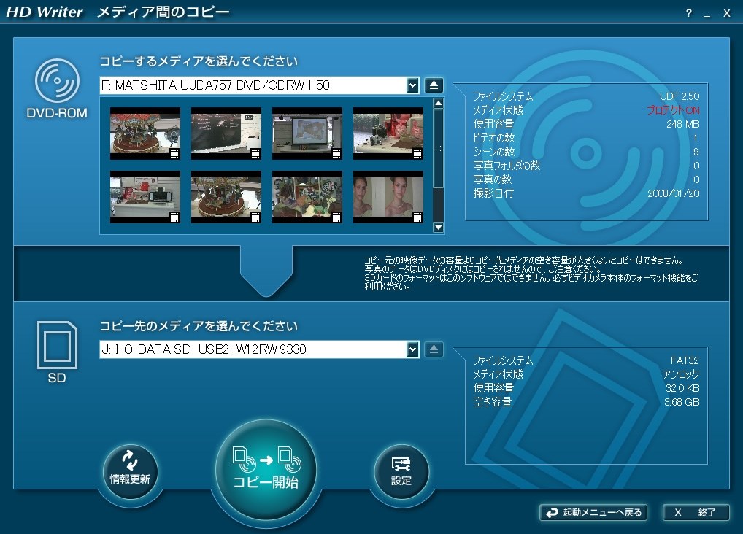The image size is (743, 534).
Task: Select destination field J: I-O DATA SD
Action: click(x=253, y=349)
